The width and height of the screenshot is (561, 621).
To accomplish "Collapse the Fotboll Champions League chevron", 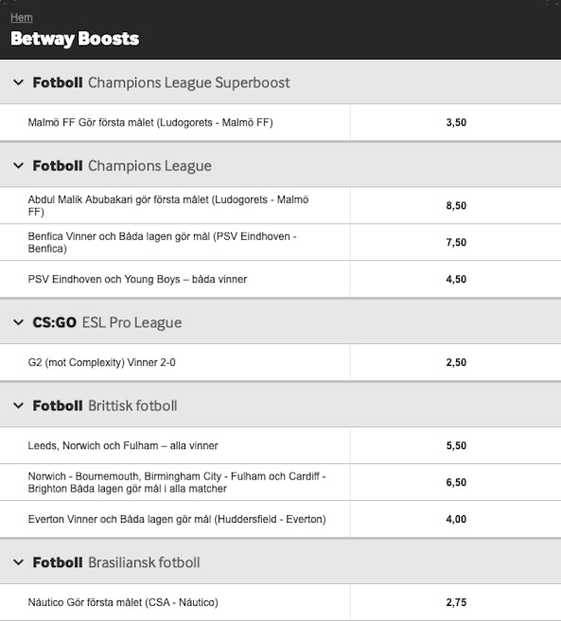I will (18, 165).
